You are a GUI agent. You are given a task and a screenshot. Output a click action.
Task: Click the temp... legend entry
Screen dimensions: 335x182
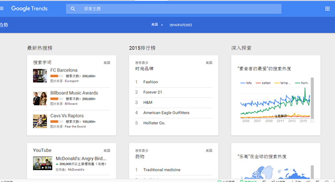pos(282,83)
